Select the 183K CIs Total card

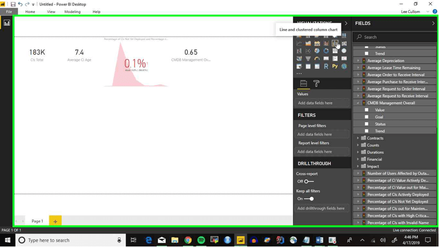tap(37, 55)
